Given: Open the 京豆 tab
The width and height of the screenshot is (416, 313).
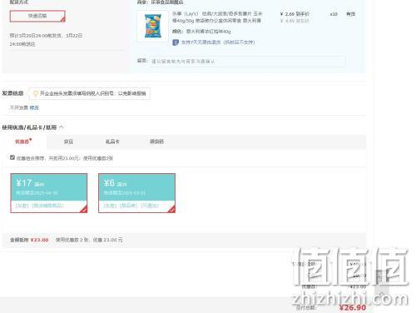Looking at the screenshot, I should [x=68, y=142].
